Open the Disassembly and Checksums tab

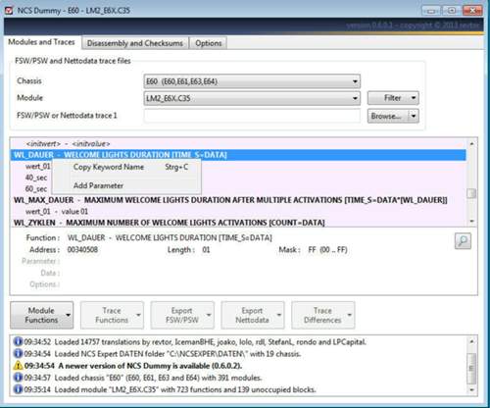click(x=135, y=43)
